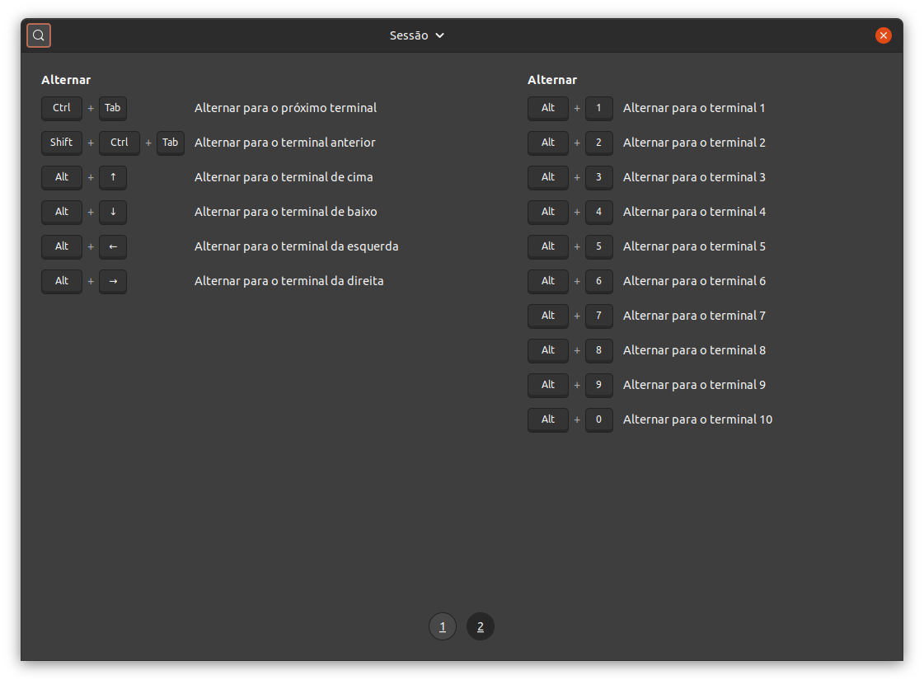Click the up arrow key icon
The width and height of the screenshot is (924, 684).
click(x=113, y=177)
